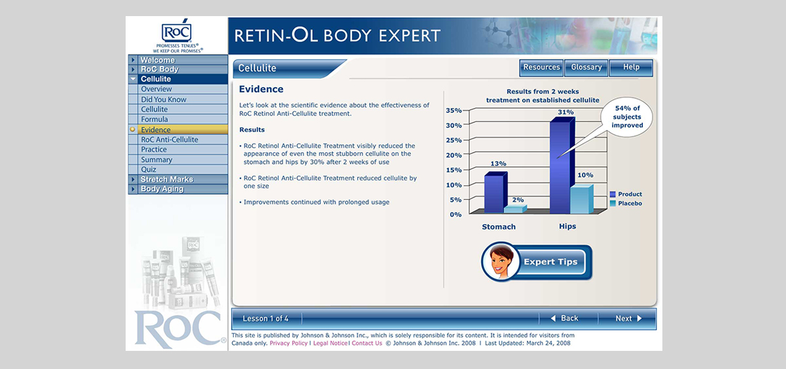Click the 54% of subjects improved bubble

pyautogui.click(x=627, y=117)
